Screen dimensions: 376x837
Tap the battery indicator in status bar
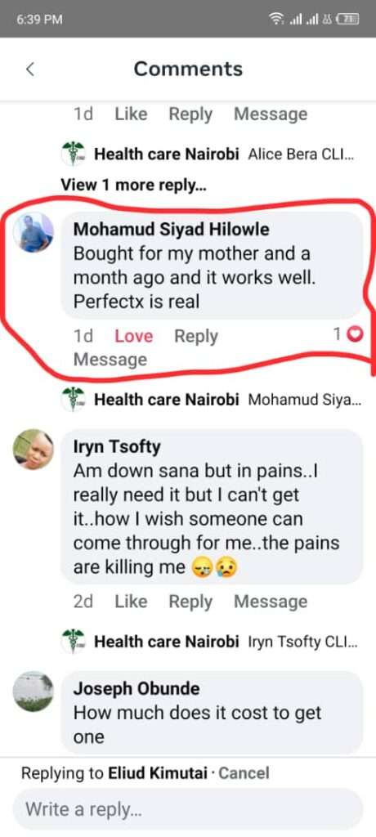tap(349, 20)
